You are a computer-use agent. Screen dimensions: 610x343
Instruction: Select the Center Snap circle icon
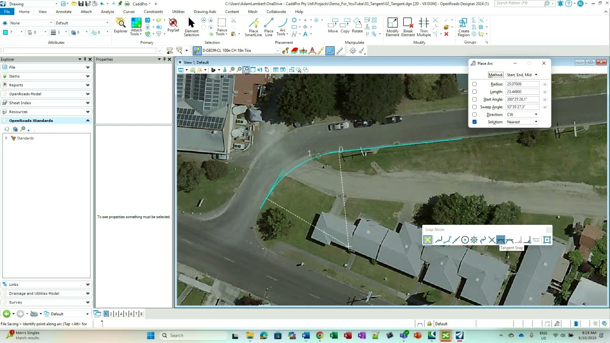coord(465,240)
